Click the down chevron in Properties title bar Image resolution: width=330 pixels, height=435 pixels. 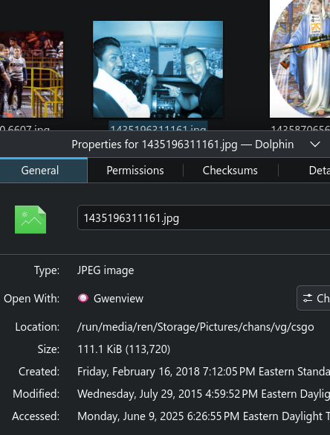click(x=315, y=145)
